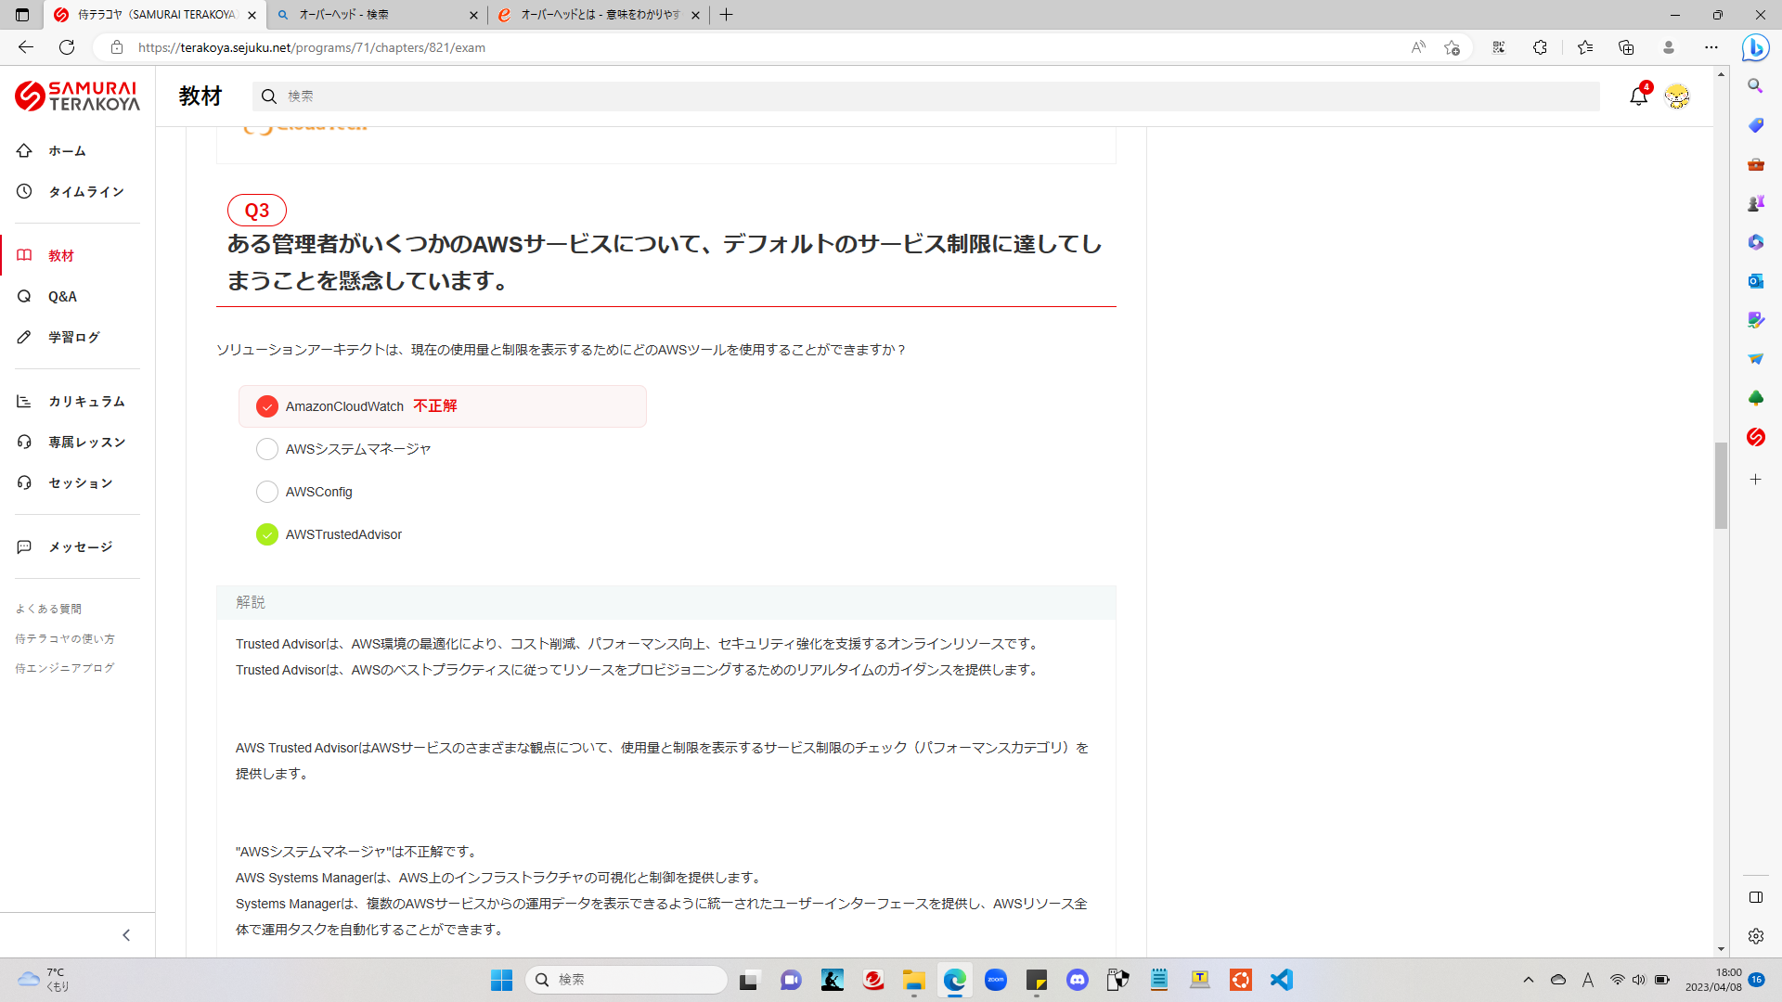Open the タイムライン sidebar item
The height and width of the screenshot is (1002, 1782).
(86, 191)
